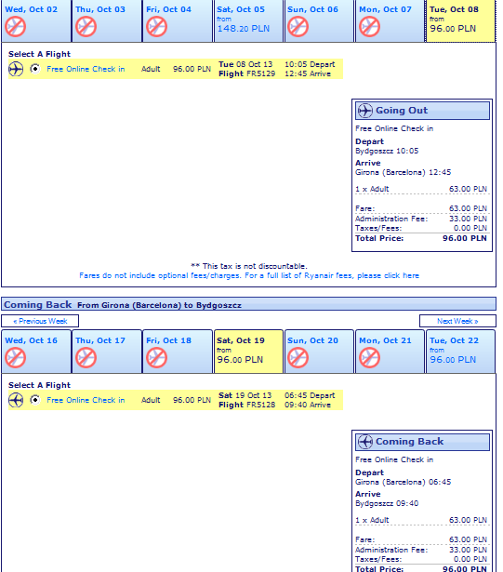The height and width of the screenshot is (572, 503).
Task: Select radio button for flight FR5129
Action: click(35, 69)
